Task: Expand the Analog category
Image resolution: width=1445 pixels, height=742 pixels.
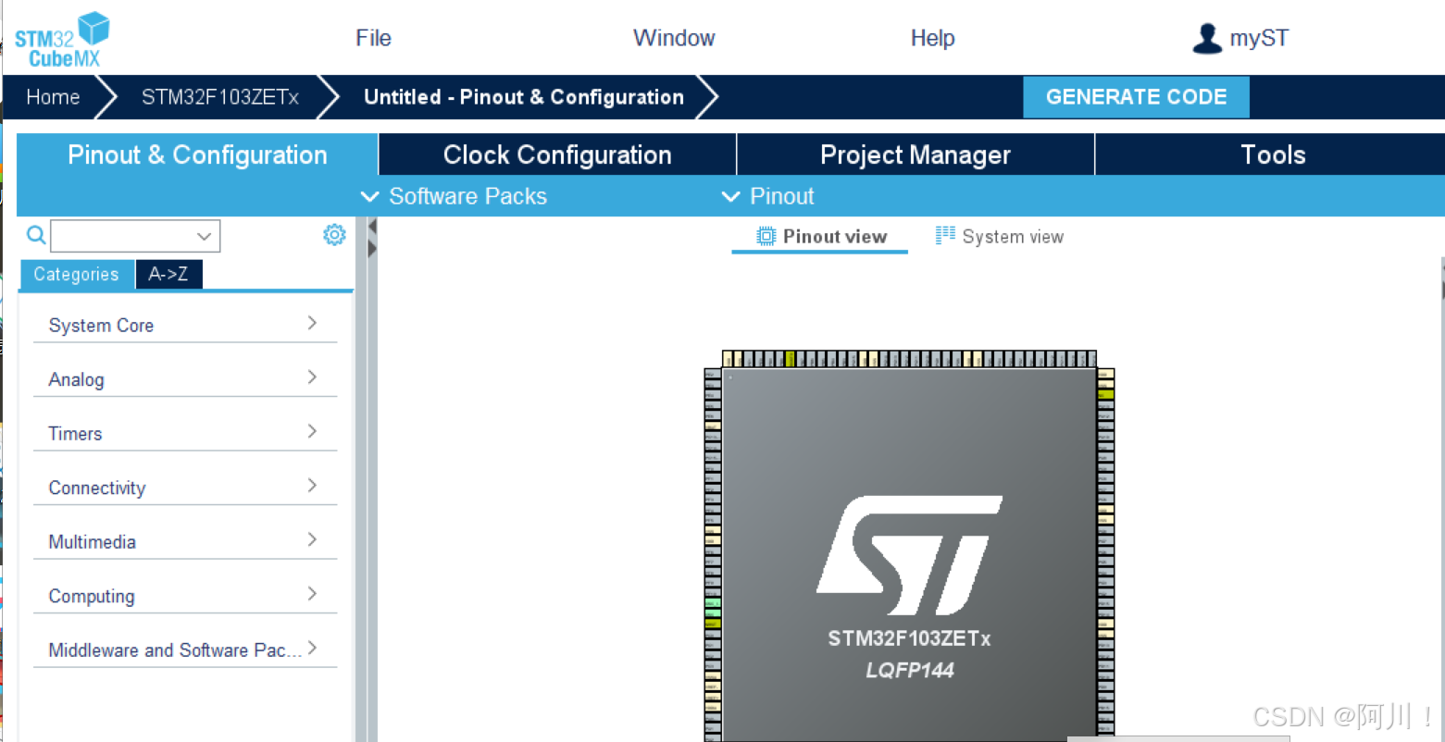Action: tap(185, 379)
